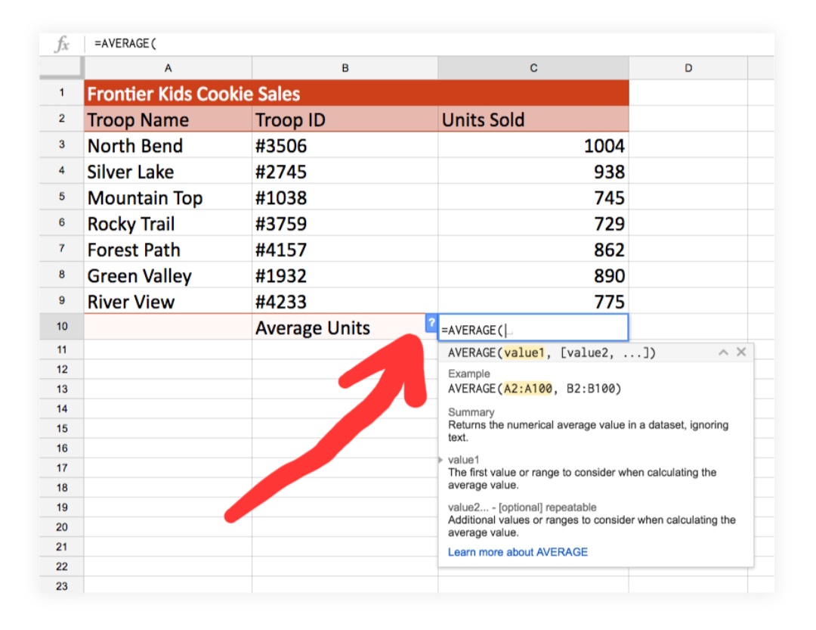Click the fx function icon
The height and width of the screenshot is (630, 816).
coord(62,44)
